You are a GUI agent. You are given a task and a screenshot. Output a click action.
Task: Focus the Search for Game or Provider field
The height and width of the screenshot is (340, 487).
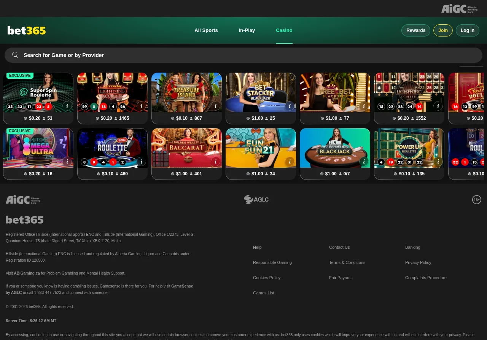[243, 55]
